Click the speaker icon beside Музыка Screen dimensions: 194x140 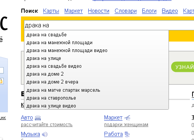tap(45, 134)
